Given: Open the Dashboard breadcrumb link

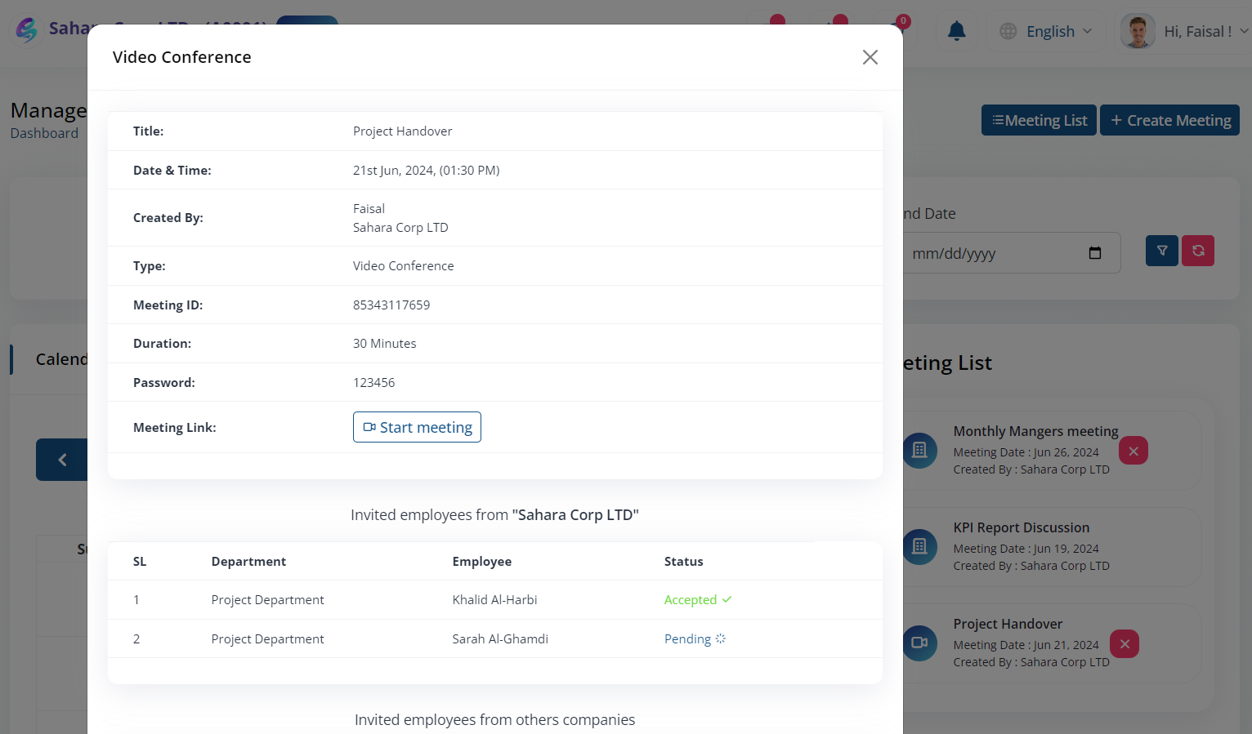Looking at the screenshot, I should coord(44,133).
